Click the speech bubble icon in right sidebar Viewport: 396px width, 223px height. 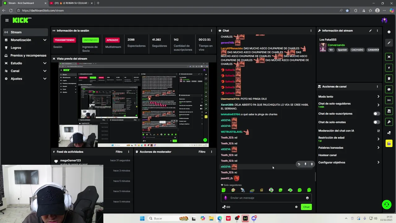[x=389, y=90]
